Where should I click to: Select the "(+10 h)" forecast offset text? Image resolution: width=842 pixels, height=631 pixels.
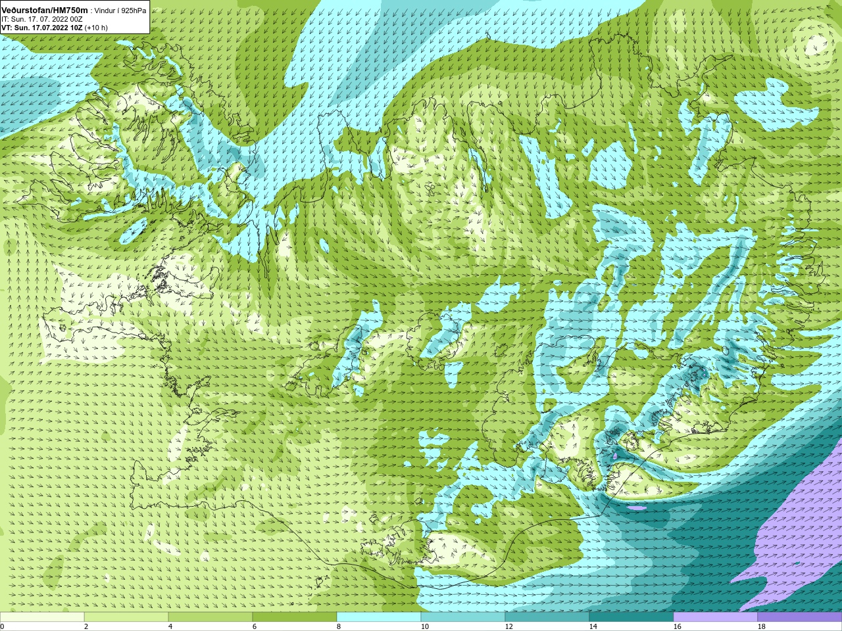(x=96, y=28)
